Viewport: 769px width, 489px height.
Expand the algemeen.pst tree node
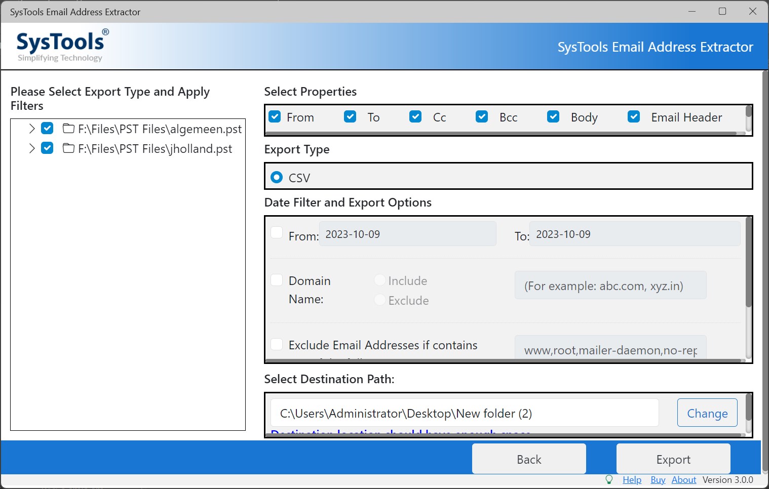[x=32, y=129]
